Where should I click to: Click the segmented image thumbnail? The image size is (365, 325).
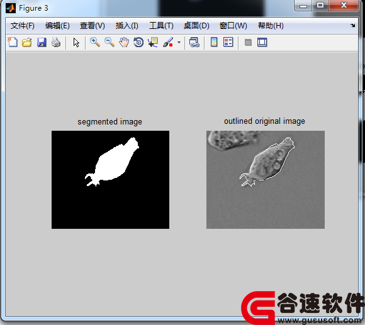(110, 180)
